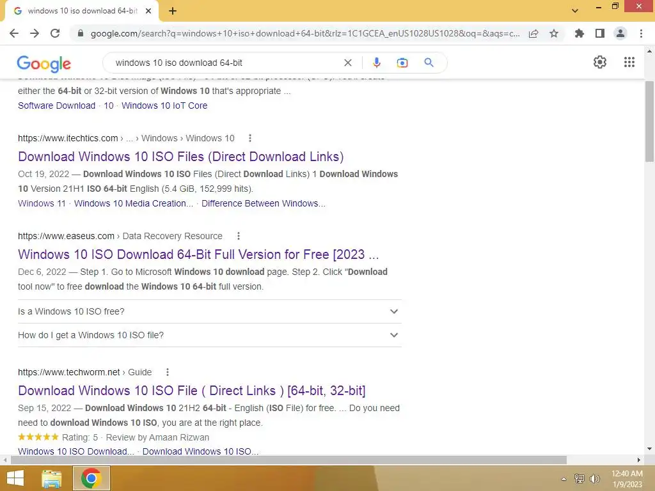Clear the search query with X
655x491 pixels.
[x=347, y=63]
